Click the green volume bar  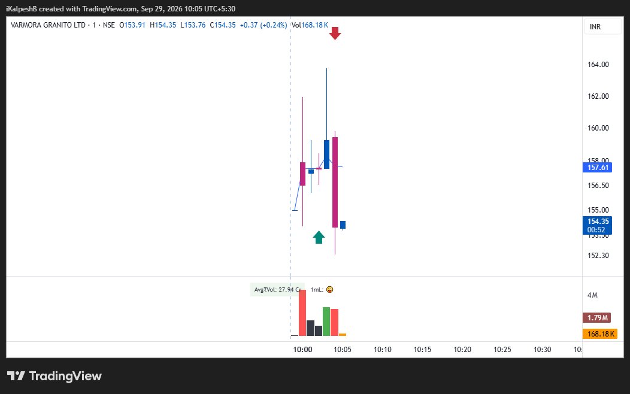tap(326, 322)
